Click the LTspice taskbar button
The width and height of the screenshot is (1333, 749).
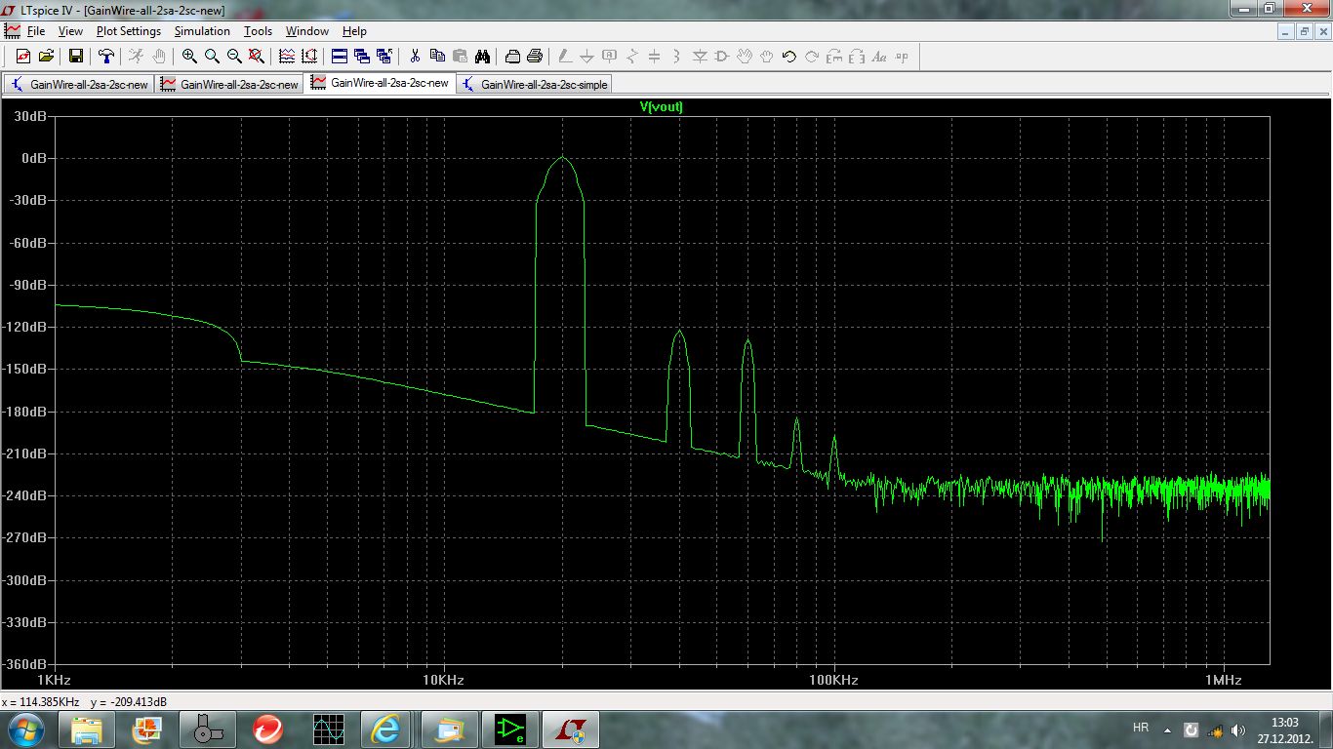click(571, 729)
